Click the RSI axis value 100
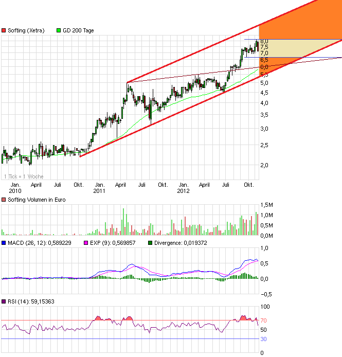 (x=265, y=307)
